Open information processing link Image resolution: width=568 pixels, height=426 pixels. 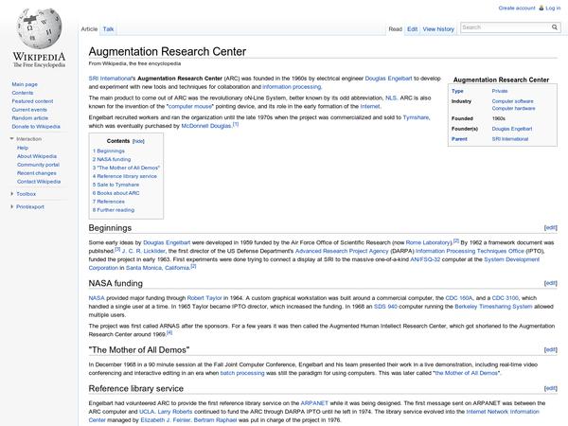(x=292, y=87)
